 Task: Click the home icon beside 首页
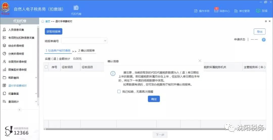click(x=43, y=21)
